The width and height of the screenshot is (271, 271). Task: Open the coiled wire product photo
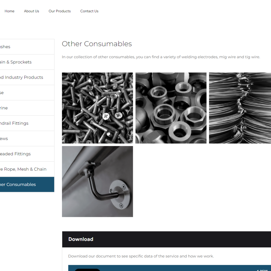[x=240, y=108]
